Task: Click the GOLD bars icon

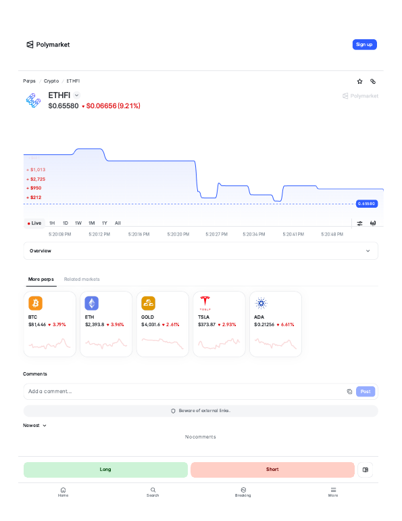Action: click(x=148, y=303)
